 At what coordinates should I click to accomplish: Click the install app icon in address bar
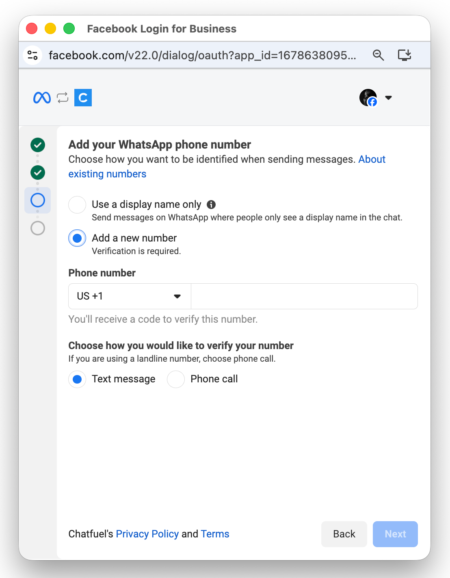(x=405, y=55)
